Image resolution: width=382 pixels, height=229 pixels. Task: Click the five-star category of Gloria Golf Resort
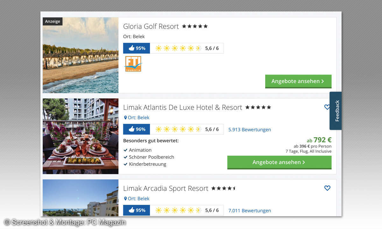tap(195, 26)
